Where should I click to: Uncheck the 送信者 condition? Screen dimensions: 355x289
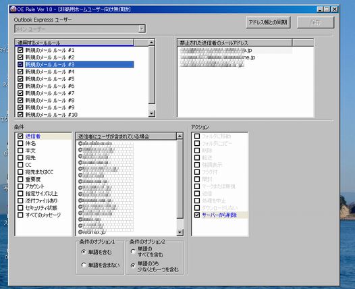click(x=20, y=136)
